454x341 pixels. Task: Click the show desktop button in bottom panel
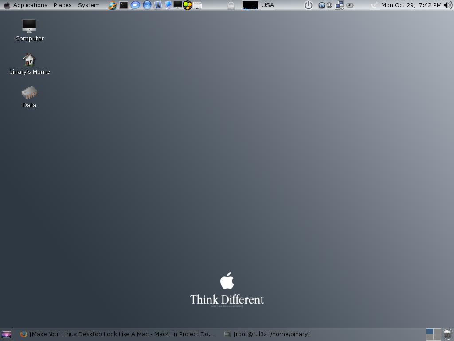(6, 334)
